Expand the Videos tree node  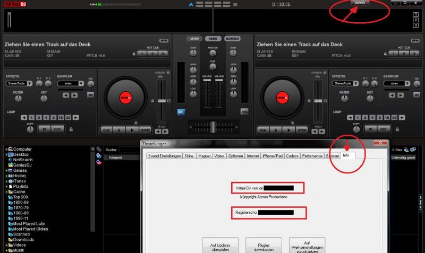coord(6,245)
